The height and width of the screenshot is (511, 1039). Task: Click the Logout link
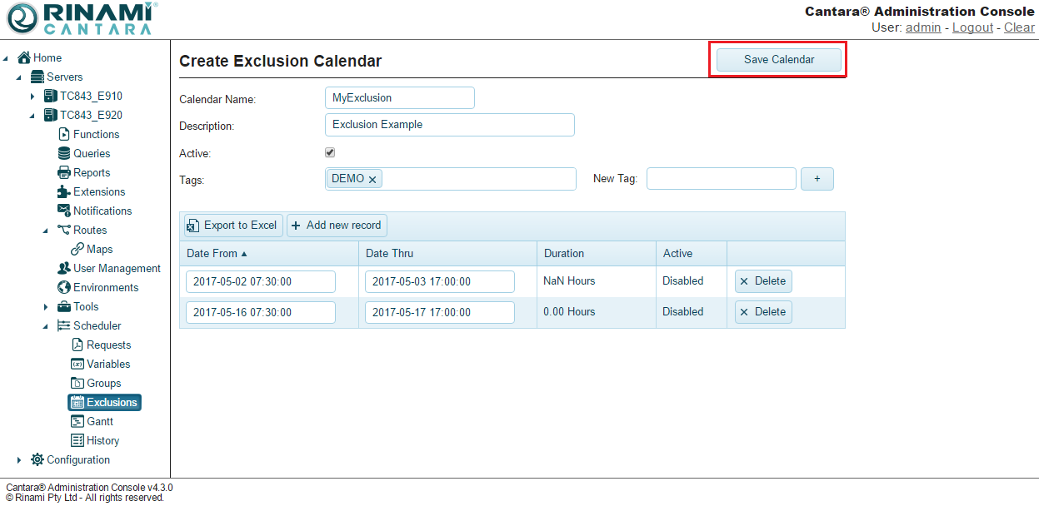pyautogui.click(x=972, y=27)
